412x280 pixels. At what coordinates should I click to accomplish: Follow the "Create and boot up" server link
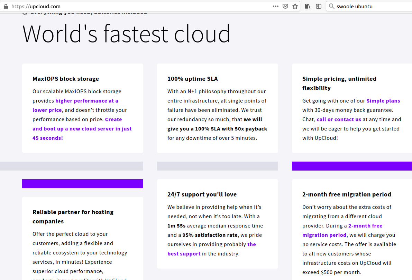click(82, 129)
